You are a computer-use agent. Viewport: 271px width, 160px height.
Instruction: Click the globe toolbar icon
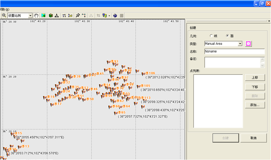tap(115, 15)
